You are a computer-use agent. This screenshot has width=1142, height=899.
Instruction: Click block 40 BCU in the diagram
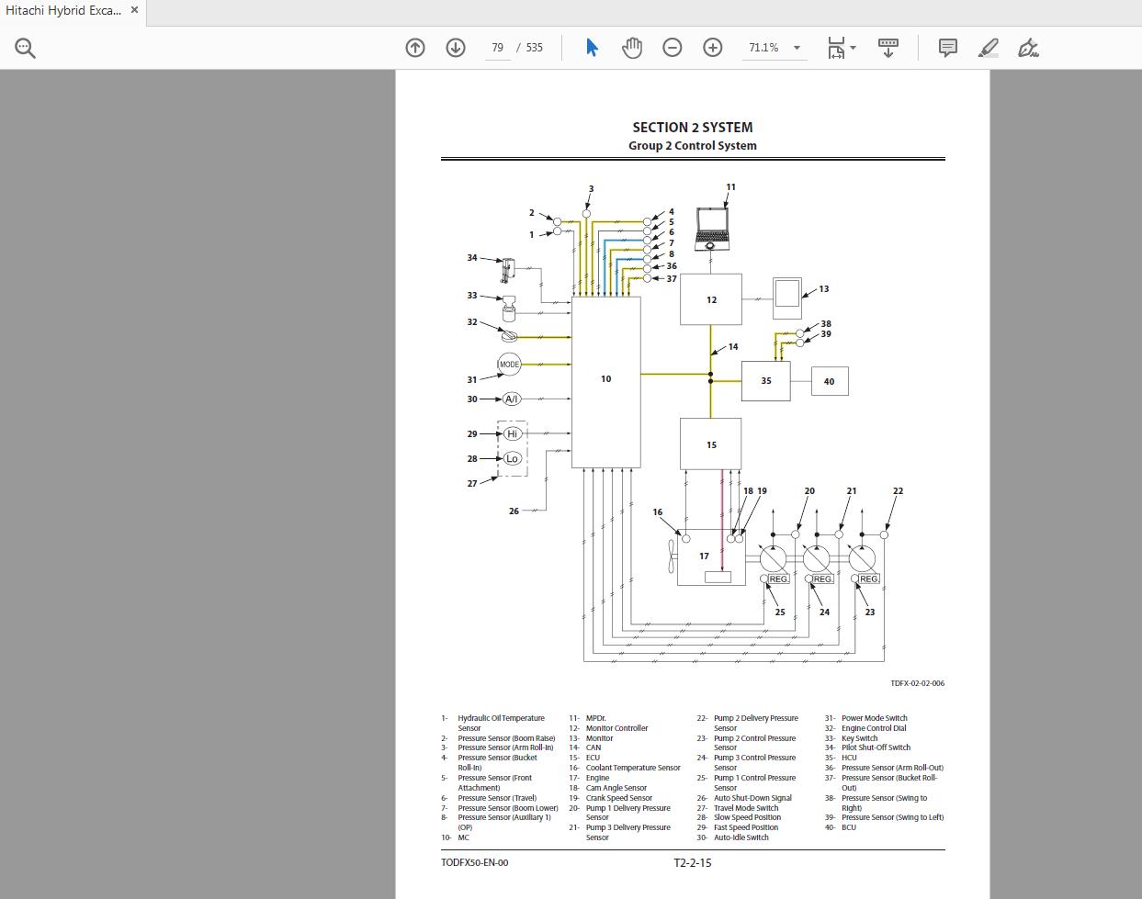tap(830, 381)
